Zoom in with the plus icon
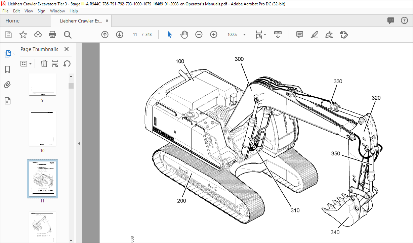The height and width of the screenshot is (243, 413). [x=214, y=35]
